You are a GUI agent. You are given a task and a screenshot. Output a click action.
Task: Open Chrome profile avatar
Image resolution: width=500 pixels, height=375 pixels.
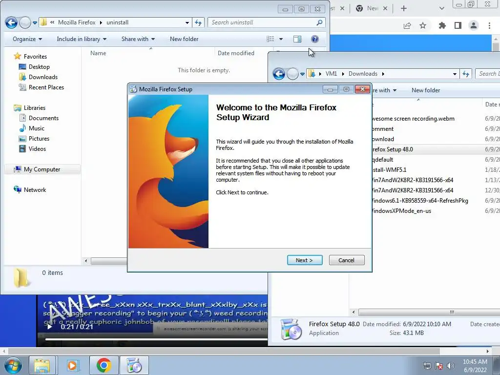[474, 25]
